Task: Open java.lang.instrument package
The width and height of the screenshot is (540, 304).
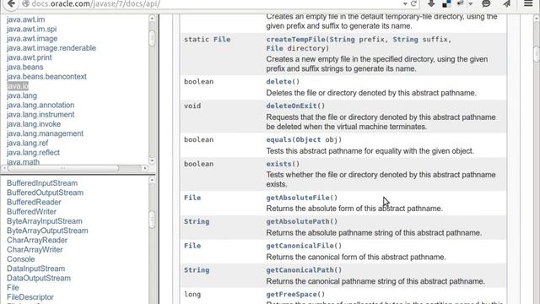Action: click(x=40, y=115)
